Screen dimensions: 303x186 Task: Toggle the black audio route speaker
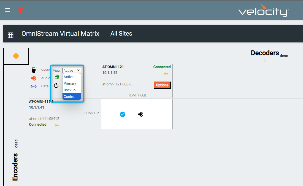(141, 114)
